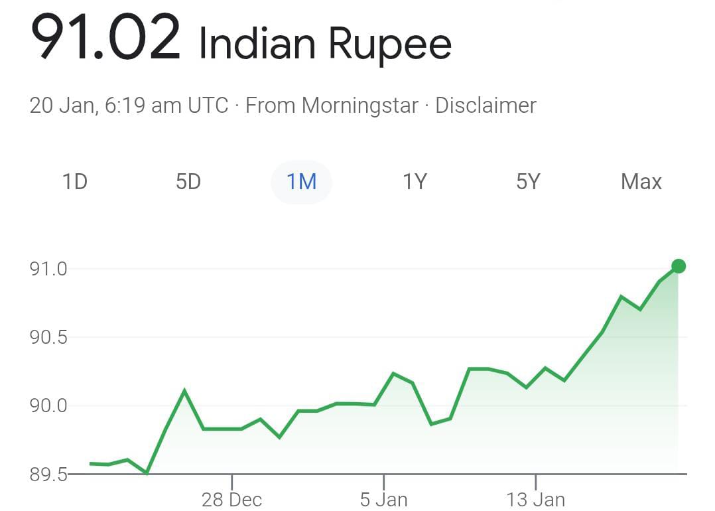Open the Disclaimer link
The width and height of the screenshot is (715, 511).
486,106
